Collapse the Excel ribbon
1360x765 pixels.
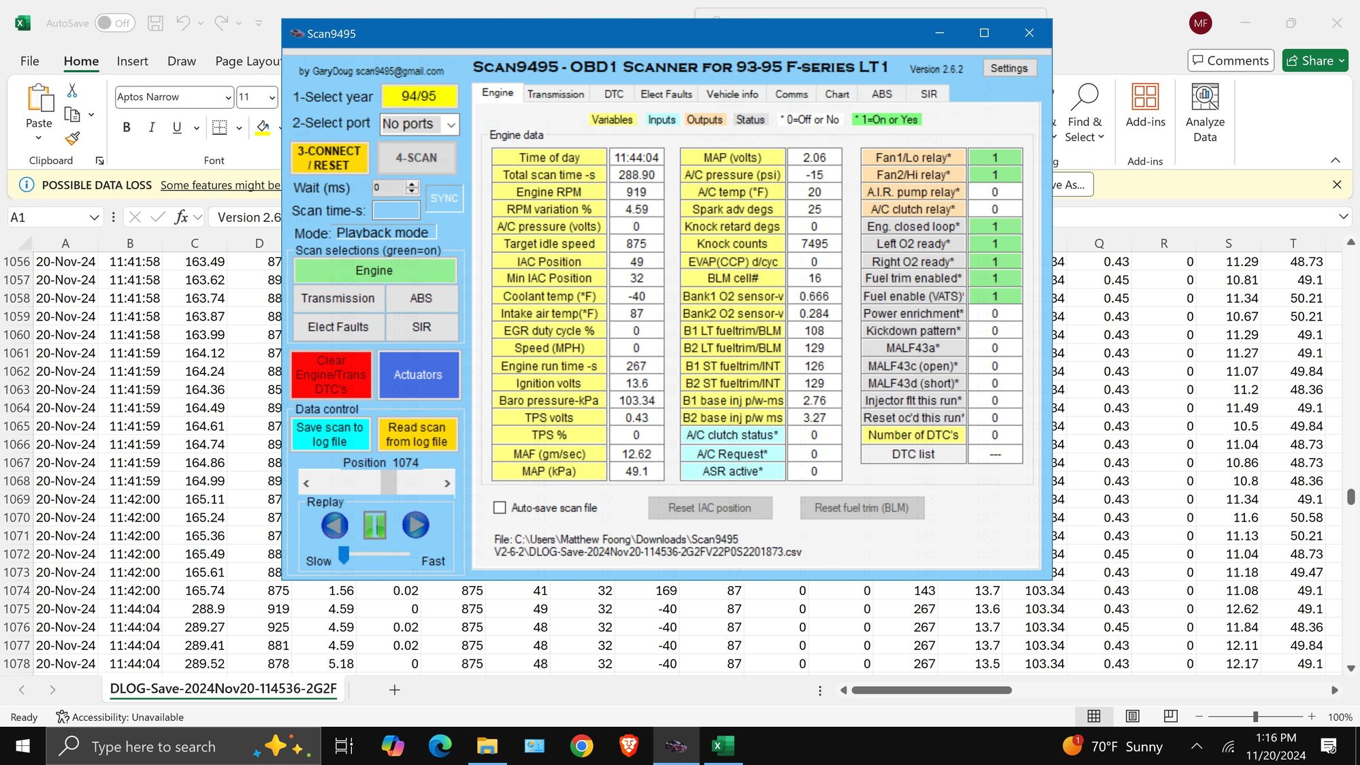pyautogui.click(x=1335, y=161)
